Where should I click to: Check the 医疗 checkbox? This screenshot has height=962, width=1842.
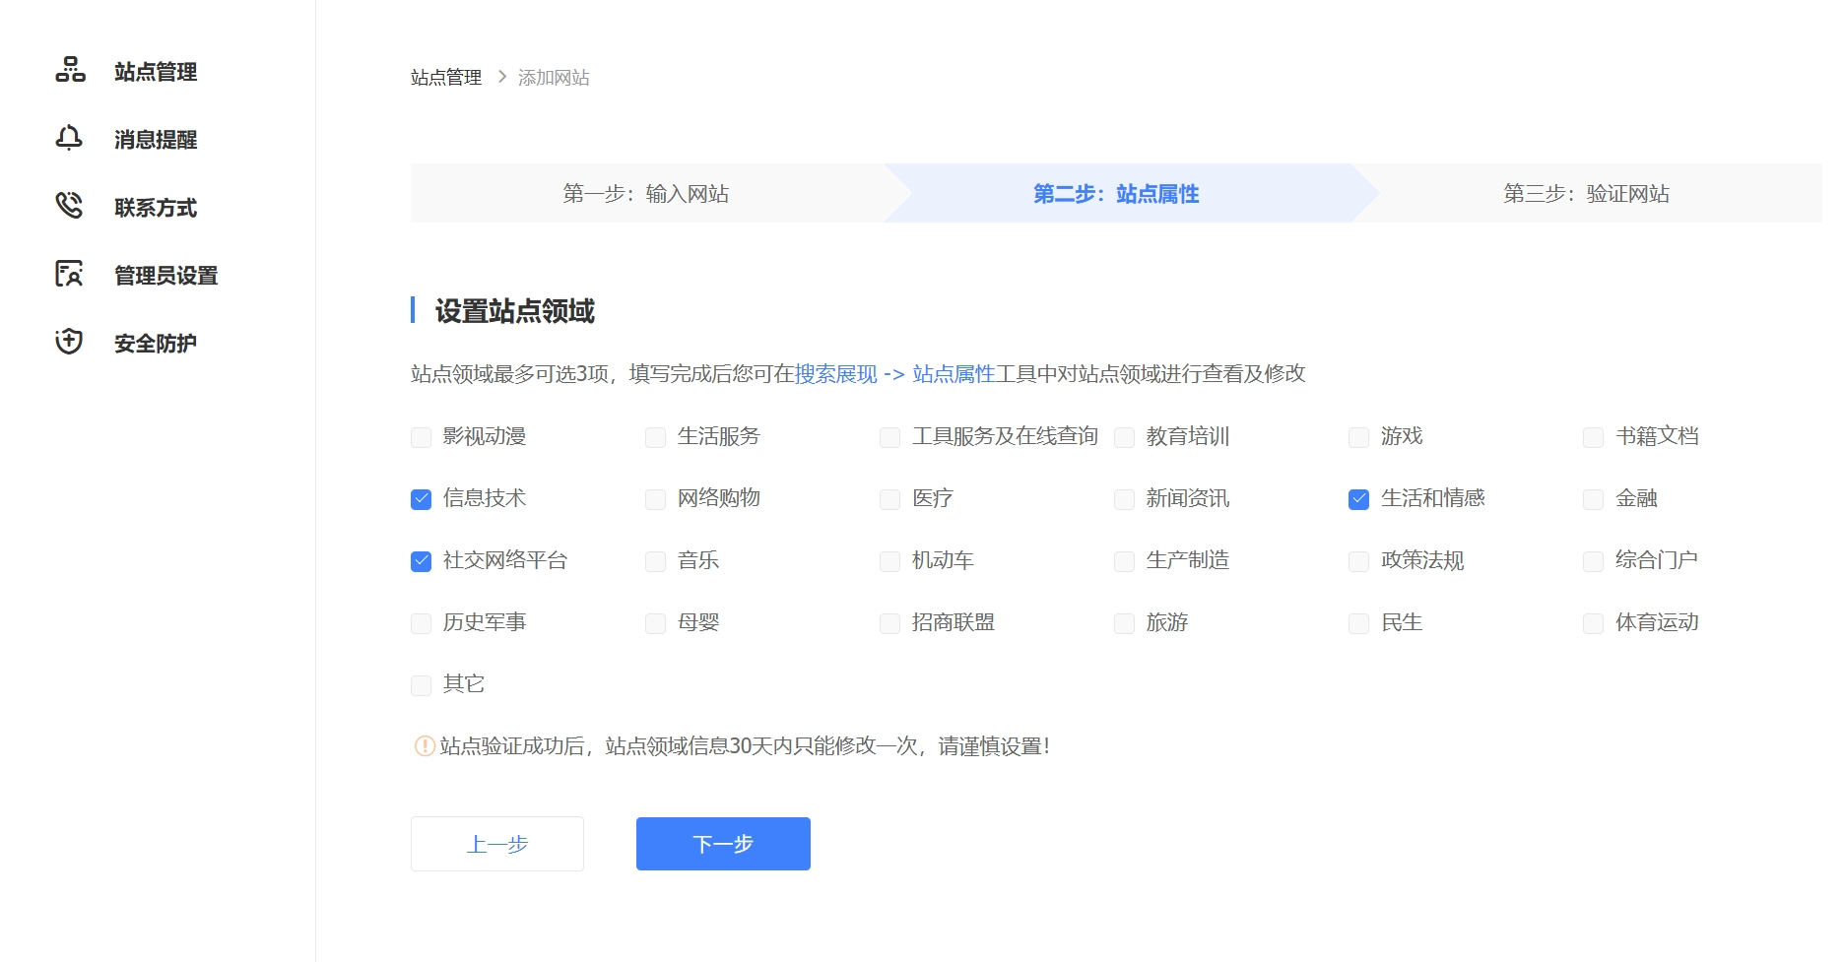pos(889,499)
